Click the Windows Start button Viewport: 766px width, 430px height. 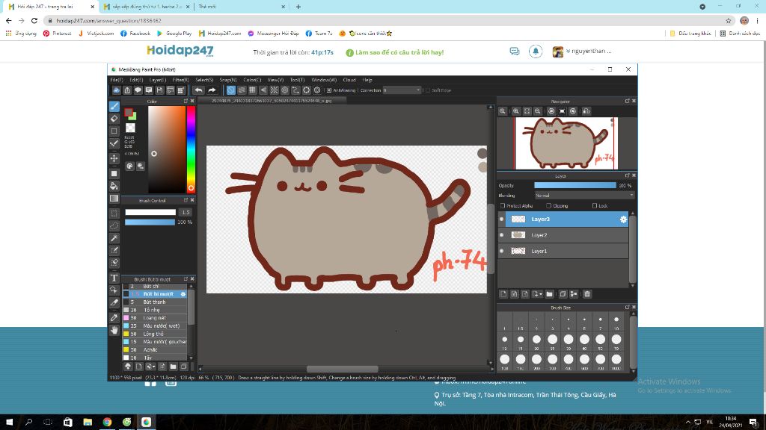(x=9, y=423)
